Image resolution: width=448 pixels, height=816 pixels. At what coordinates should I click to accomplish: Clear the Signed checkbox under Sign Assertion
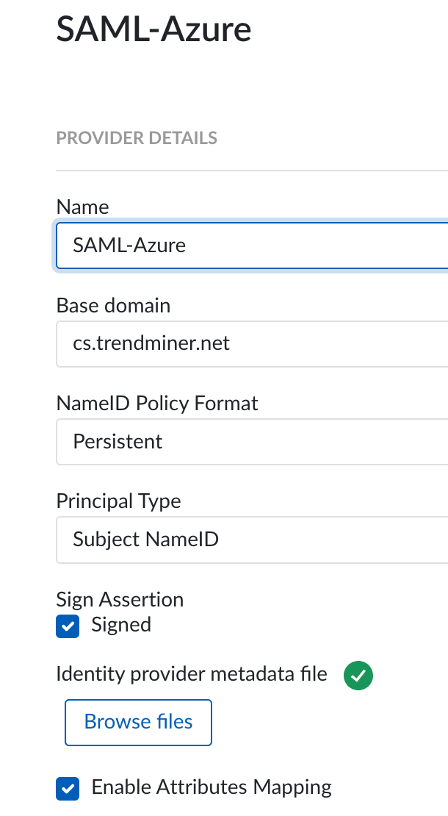(x=67, y=626)
